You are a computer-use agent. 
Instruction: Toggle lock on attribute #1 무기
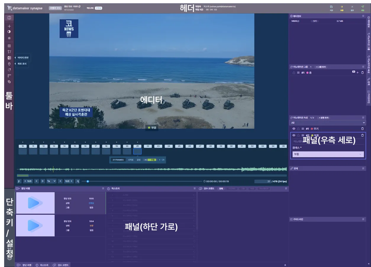298,129
